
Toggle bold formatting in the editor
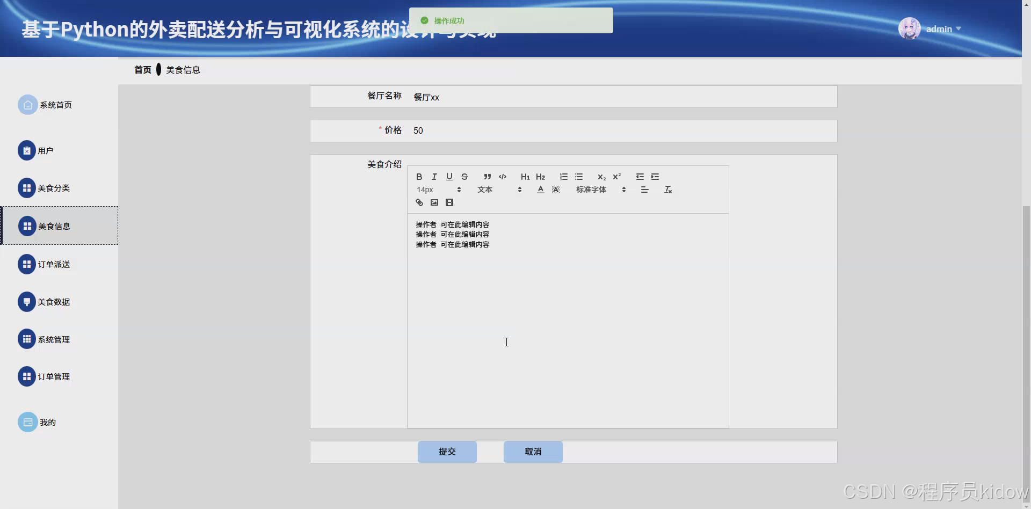coord(419,177)
